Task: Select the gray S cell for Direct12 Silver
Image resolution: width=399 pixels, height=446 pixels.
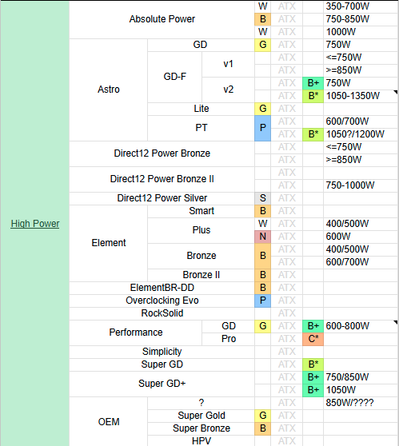Action: 263,198
